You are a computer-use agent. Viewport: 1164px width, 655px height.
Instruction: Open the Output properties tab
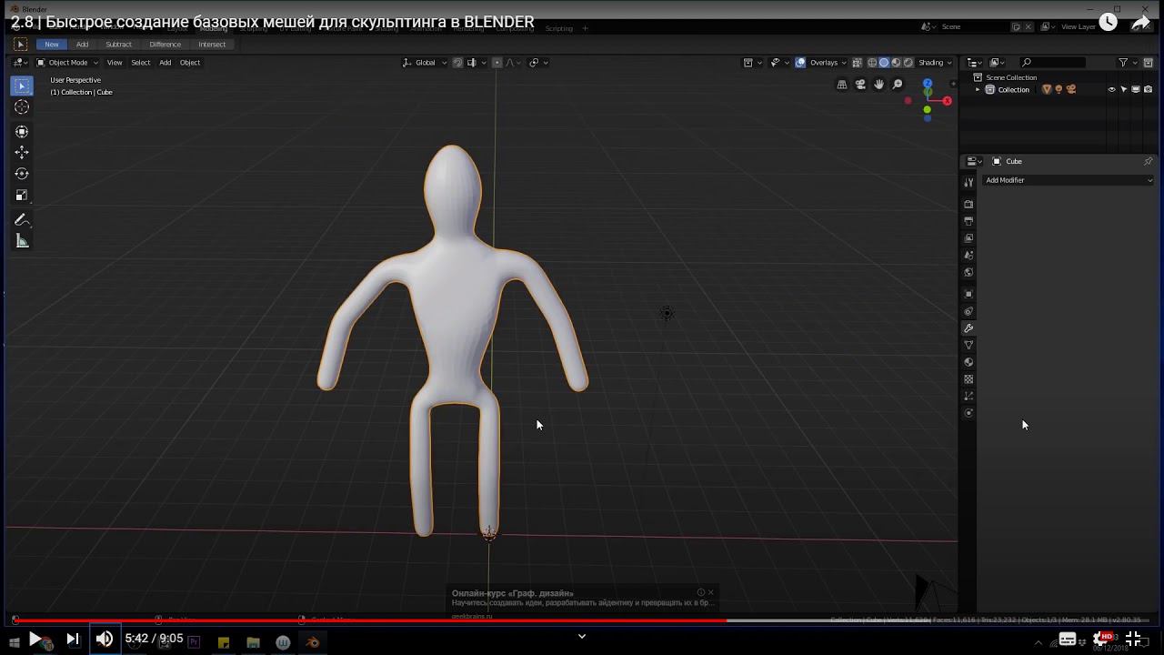968,221
